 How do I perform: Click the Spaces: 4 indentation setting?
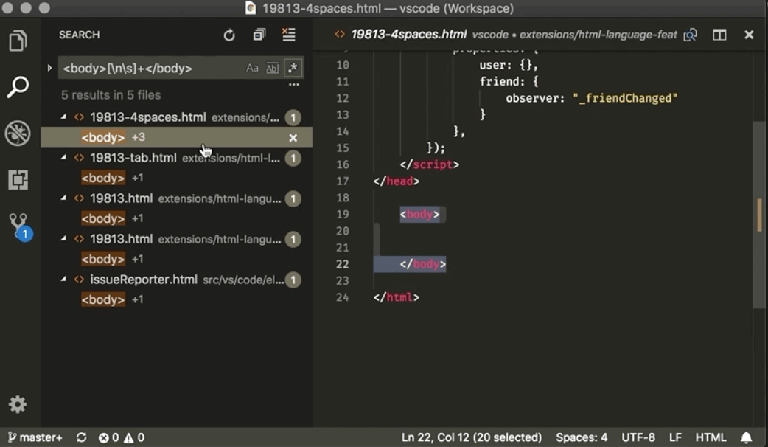pyautogui.click(x=582, y=437)
